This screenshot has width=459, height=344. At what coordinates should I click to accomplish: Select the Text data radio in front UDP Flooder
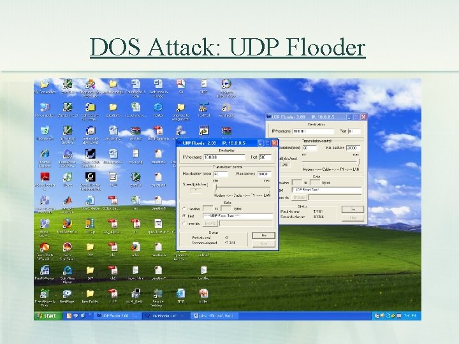pyautogui.click(x=184, y=216)
